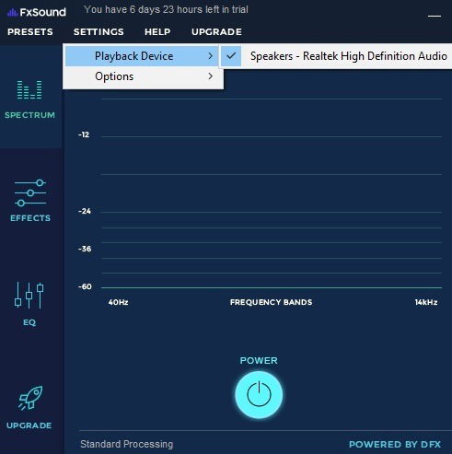
Task: Click the Frequency Bands axis label
Action: coord(271,302)
